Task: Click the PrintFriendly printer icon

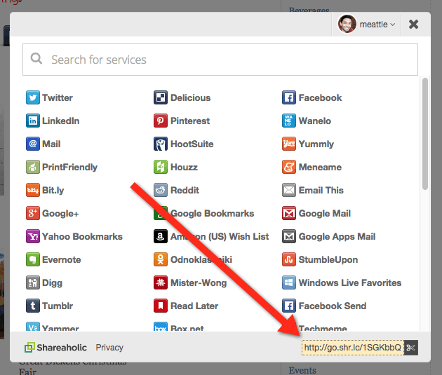Action: pyautogui.click(x=33, y=167)
